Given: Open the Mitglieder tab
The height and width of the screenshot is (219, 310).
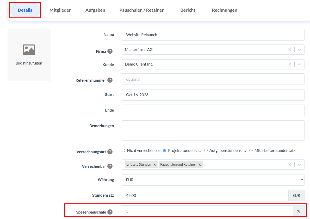Looking at the screenshot, I should [x=60, y=10].
